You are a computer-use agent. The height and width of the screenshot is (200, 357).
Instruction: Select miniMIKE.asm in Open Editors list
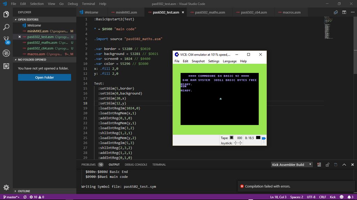[x=38, y=31]
